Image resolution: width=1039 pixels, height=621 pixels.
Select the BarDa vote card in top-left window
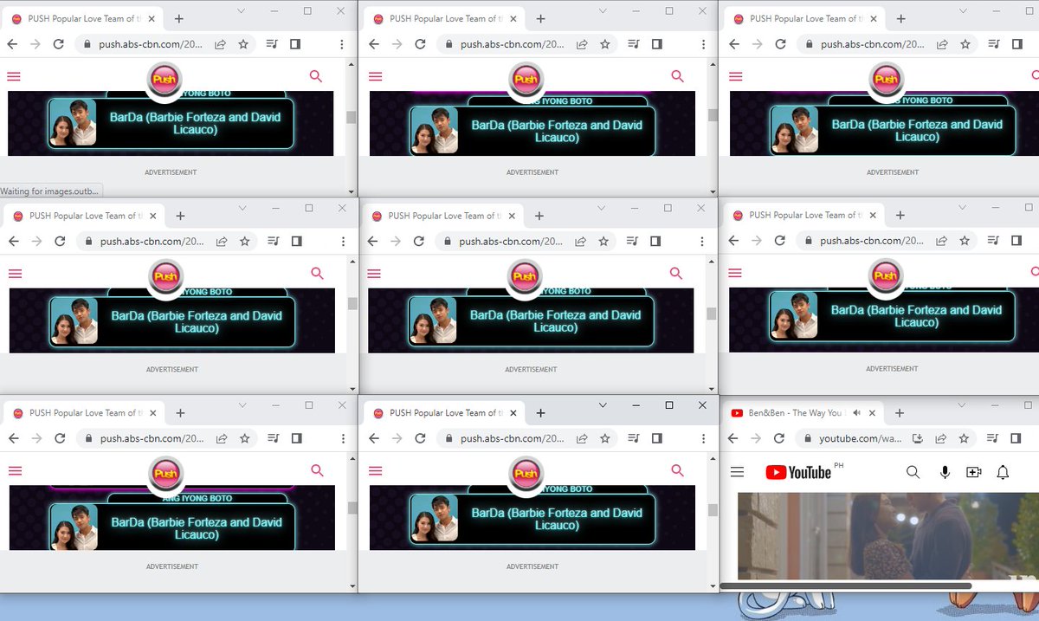171,123
